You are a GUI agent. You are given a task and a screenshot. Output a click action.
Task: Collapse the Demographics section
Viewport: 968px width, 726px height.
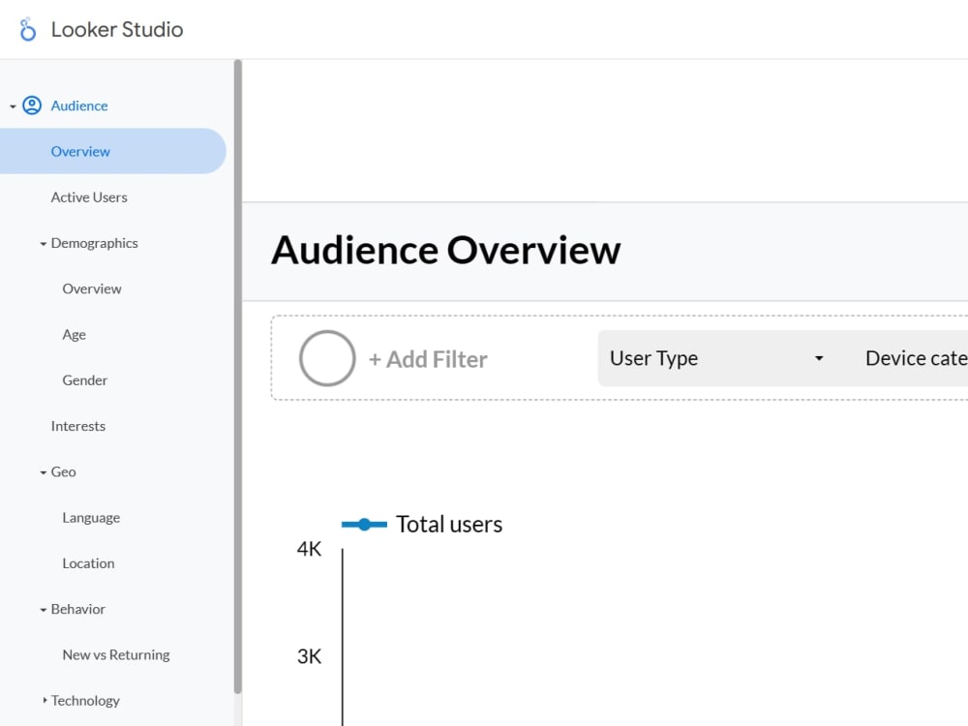click(42, 243)
